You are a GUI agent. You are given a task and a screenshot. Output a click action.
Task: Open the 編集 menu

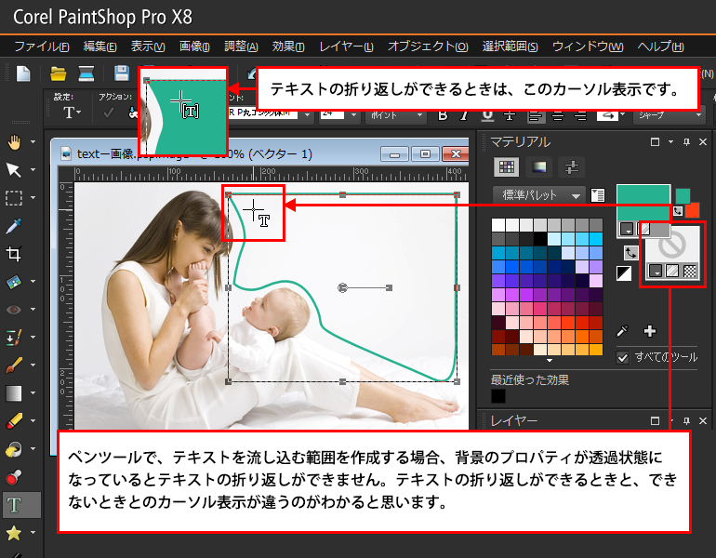[x=100, y=46]
